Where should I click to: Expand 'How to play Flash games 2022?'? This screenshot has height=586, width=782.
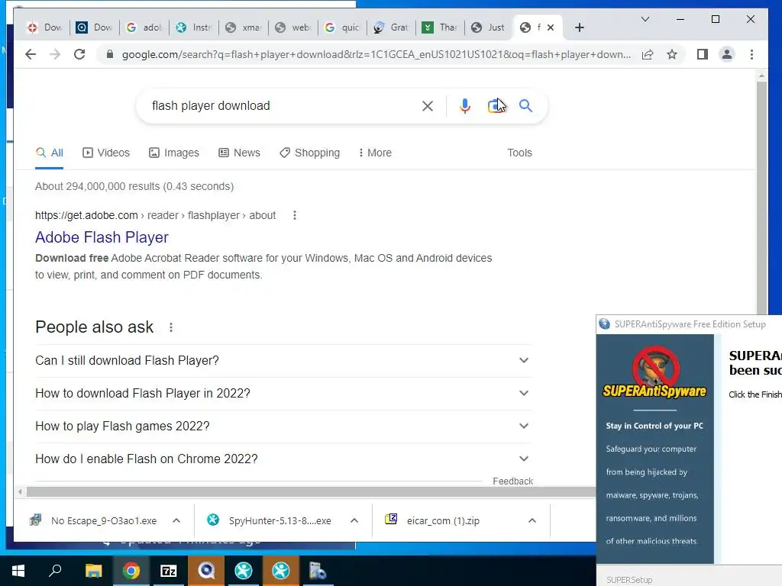tap(283, 426)
